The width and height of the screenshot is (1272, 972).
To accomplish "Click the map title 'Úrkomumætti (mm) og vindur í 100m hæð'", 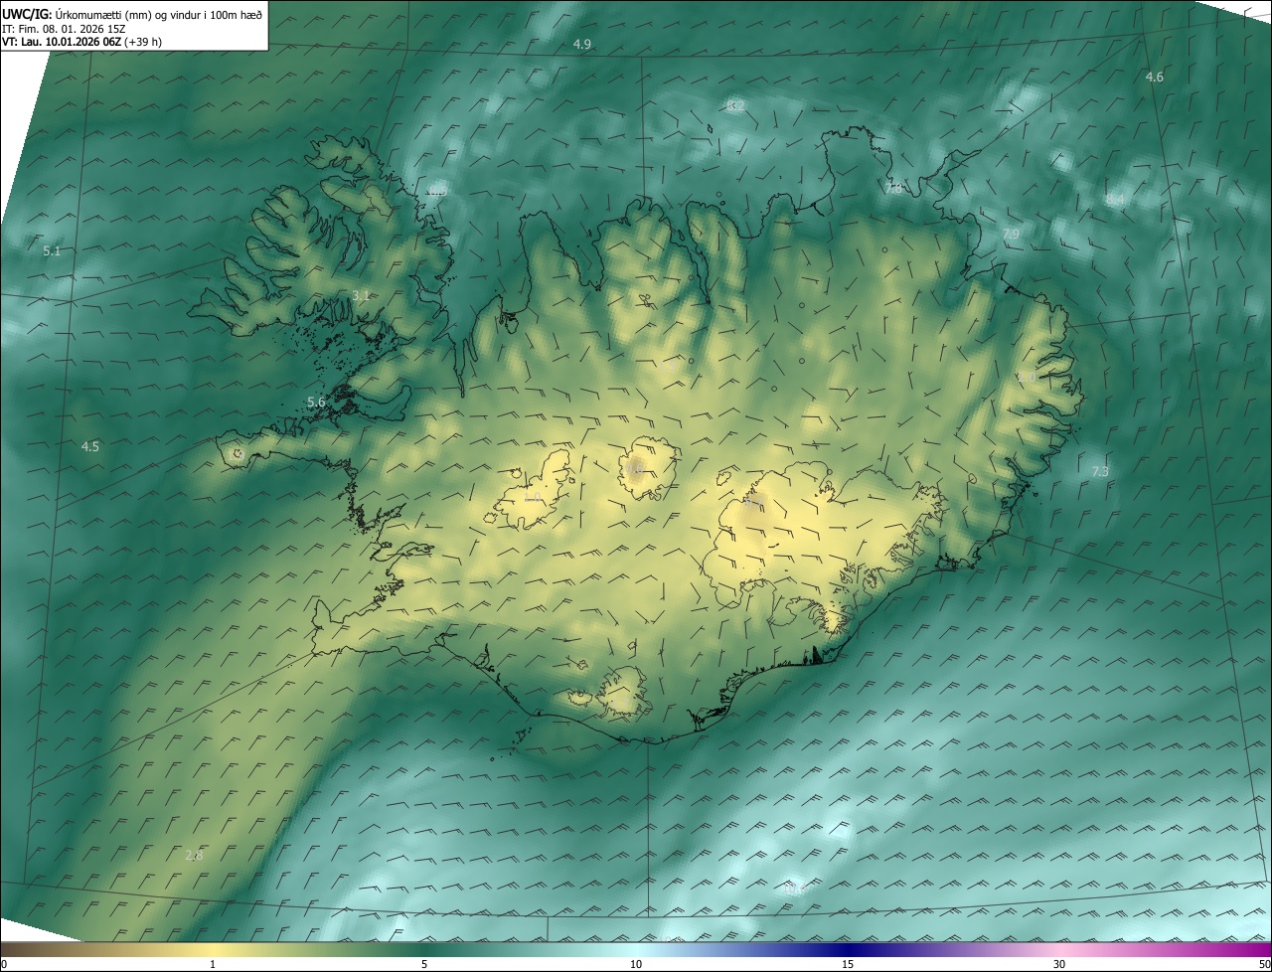I will point(157,13).
